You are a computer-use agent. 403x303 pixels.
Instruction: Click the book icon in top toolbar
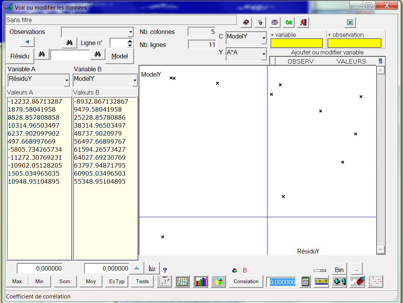pyautogui.click(x=246, y=22)
